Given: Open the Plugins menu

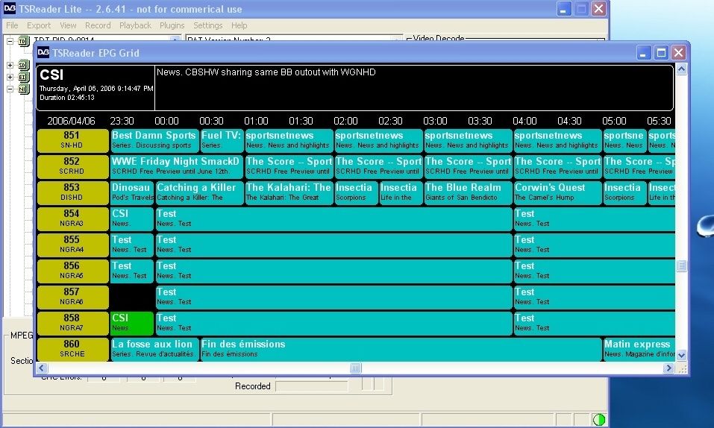Looking at the screenshot, I should click(172, 25).
